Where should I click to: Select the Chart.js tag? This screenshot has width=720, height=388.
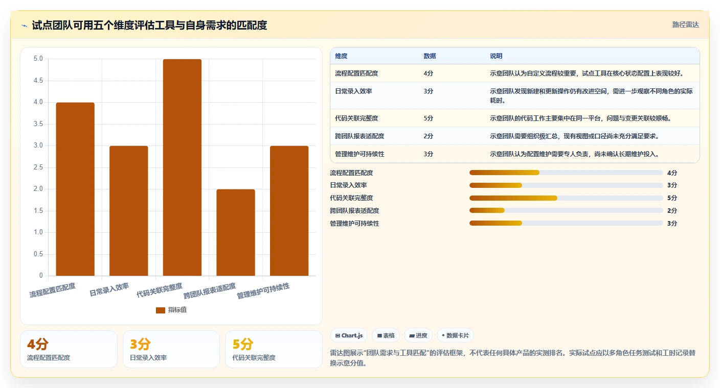pos(349,335)
